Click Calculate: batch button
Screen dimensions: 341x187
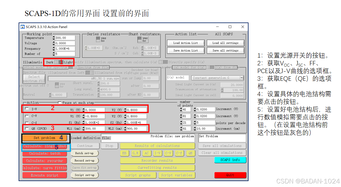click(45, 154)
